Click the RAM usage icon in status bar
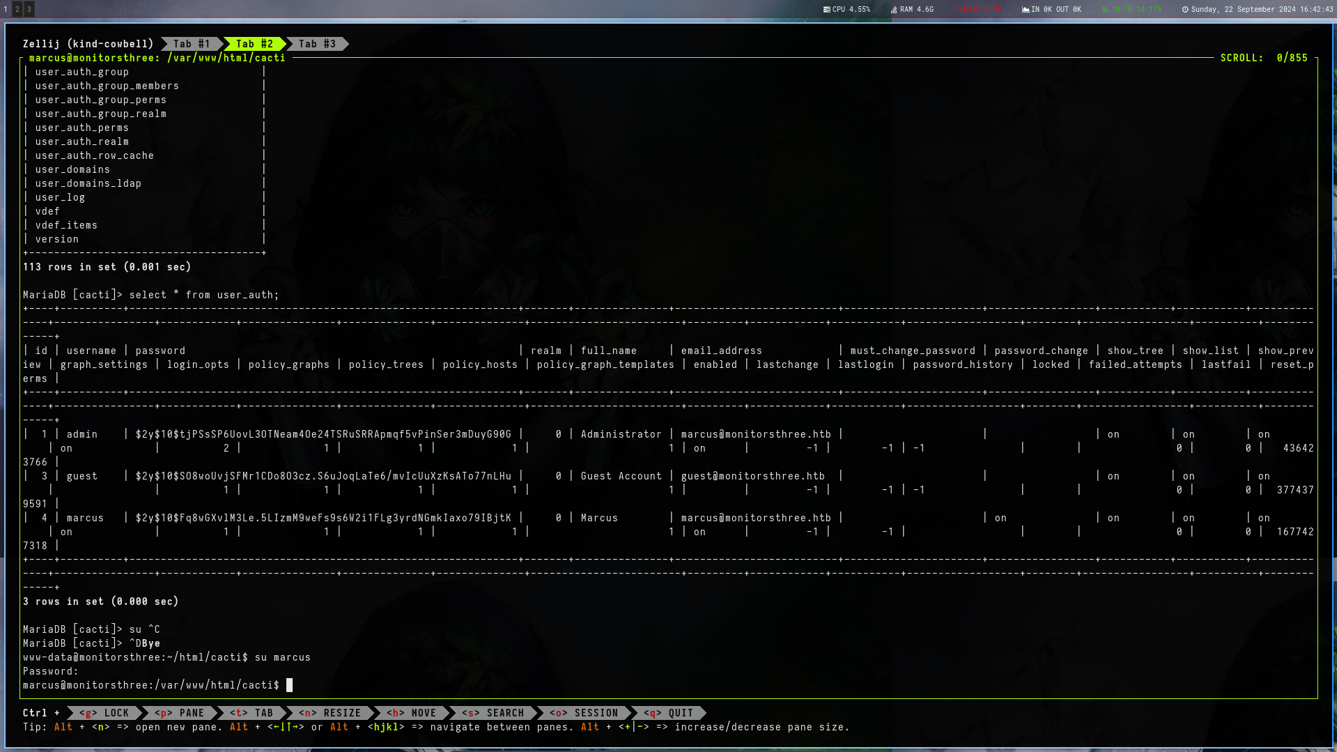Screen dimensions: 1337x752 point(894,10)
